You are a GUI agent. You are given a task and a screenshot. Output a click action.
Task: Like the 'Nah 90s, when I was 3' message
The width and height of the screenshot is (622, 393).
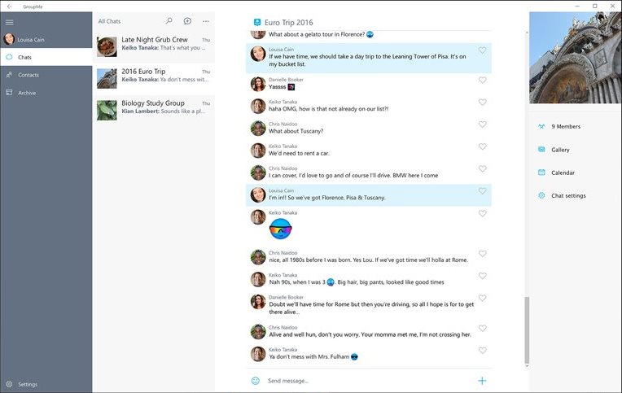click(x=482, y=276)
